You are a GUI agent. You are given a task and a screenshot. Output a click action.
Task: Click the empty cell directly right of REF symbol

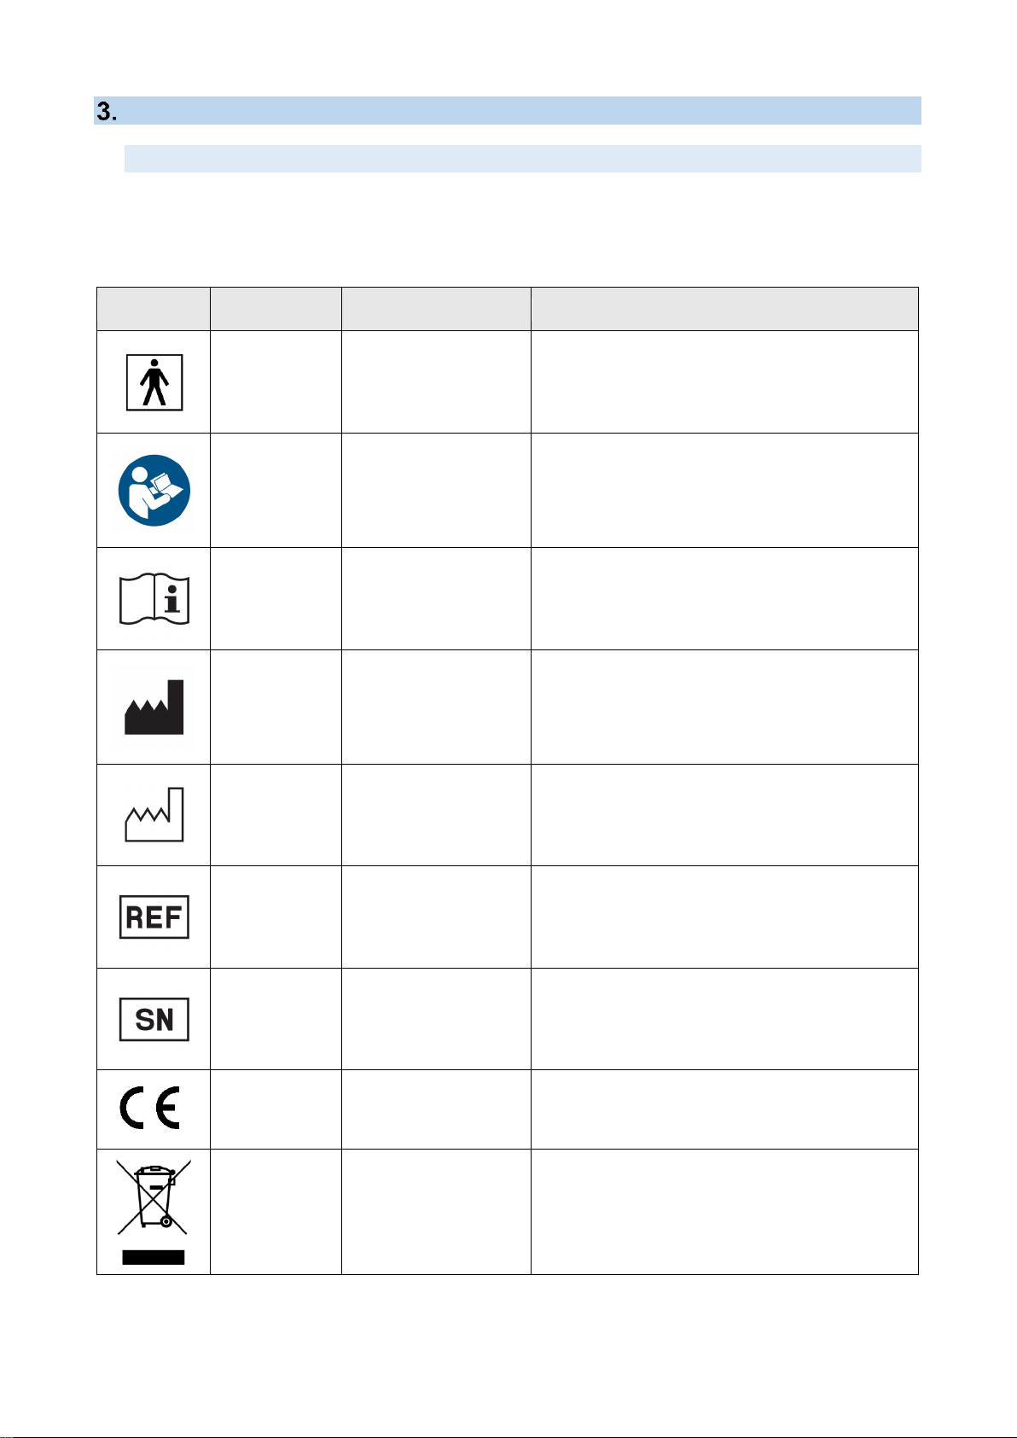click(x=276, y=917)
